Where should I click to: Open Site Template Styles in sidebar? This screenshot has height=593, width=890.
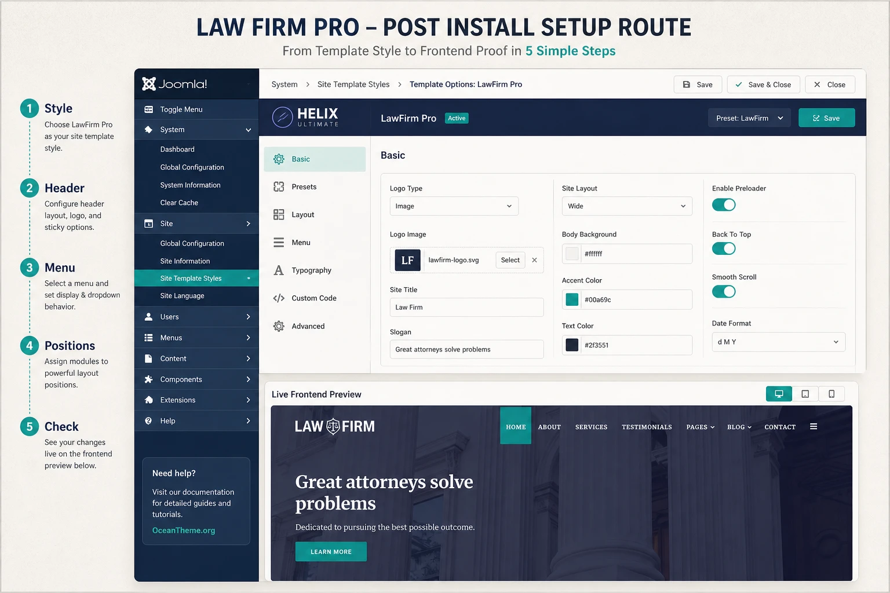click(x=196, y=279)
